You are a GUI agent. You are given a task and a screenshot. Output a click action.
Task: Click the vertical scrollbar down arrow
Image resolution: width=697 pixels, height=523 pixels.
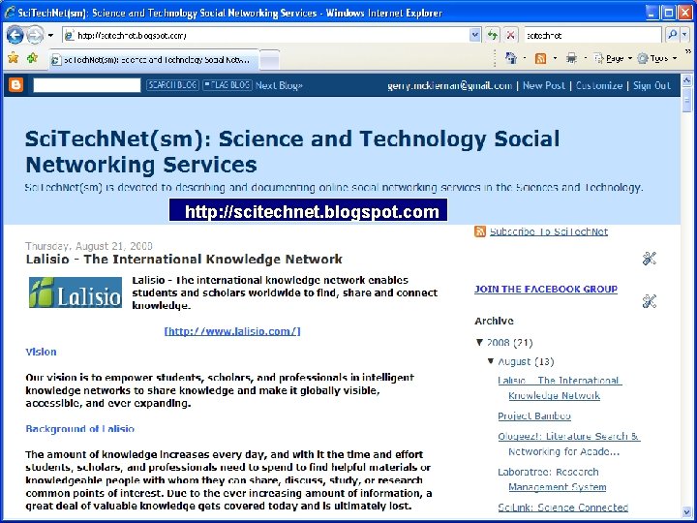coord(686,512)
